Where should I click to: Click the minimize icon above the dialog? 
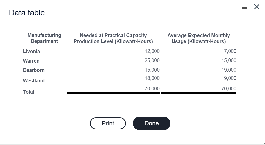(244, 7)
